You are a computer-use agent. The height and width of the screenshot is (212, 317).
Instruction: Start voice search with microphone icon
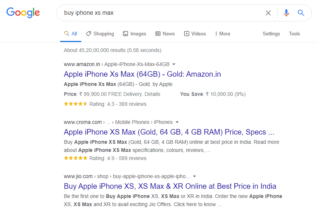(x=286, y=13)
